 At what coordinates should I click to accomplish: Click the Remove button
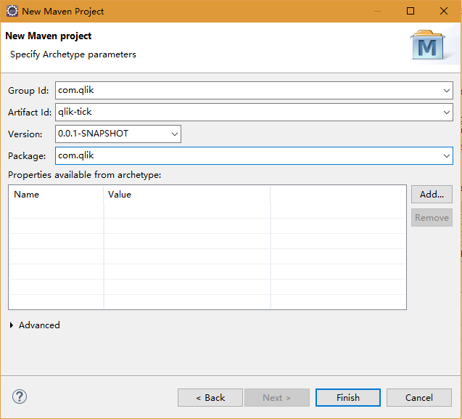tap(432, 218)
